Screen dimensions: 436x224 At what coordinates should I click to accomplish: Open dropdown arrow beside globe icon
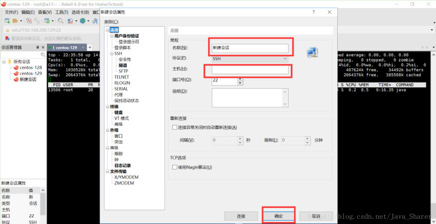88,21
